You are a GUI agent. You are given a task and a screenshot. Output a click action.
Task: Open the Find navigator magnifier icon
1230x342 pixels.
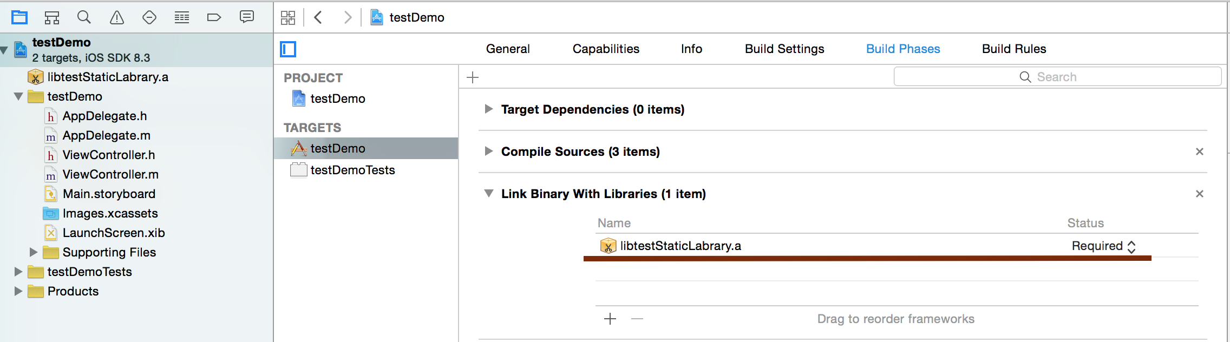[84, 17]
